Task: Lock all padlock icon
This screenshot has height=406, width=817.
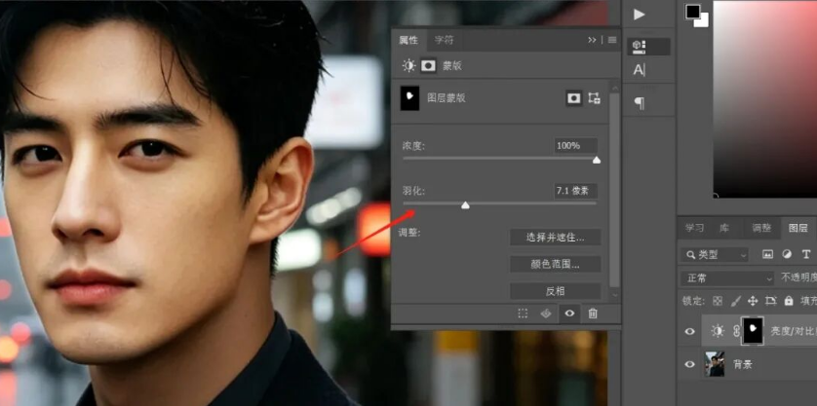Action: click(x=789, y=301)
